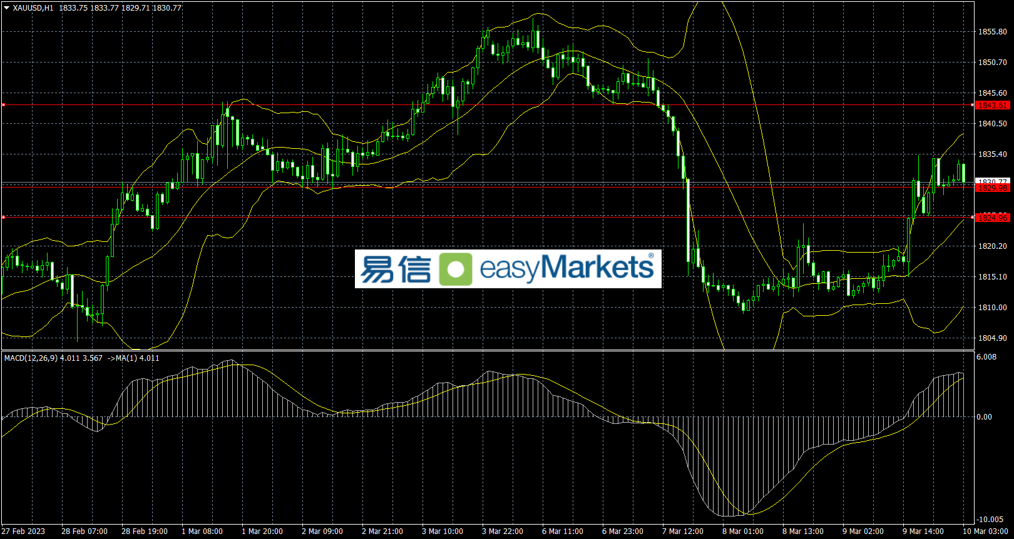Click the 1 Mar 20:00 time label

point(262,531)
